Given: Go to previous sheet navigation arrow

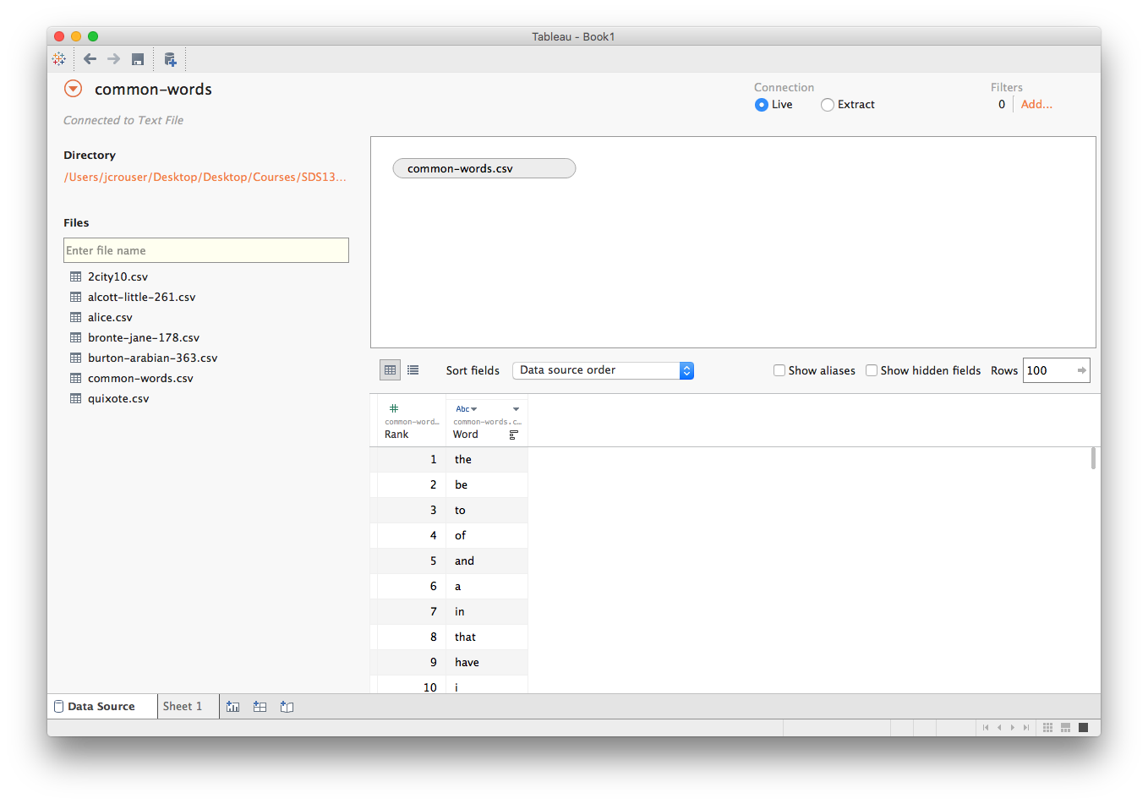Looking at the screenshot, I should click(x=999, y=727).
